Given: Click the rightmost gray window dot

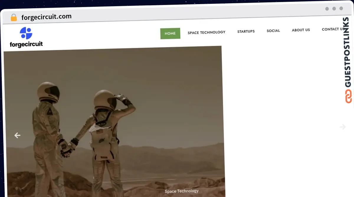Looking at the screenshot, I should [341, 9].
